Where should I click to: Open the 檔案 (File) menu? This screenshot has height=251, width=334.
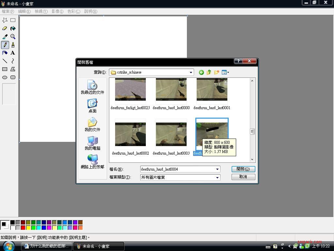point(8,11)
